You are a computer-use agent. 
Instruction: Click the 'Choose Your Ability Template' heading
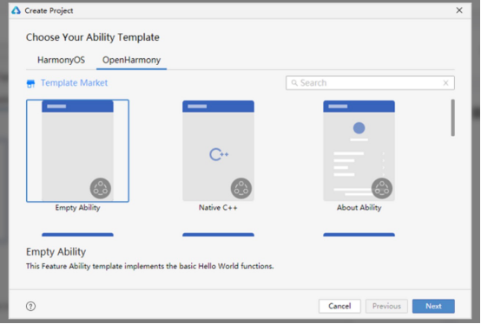[93, 37]
